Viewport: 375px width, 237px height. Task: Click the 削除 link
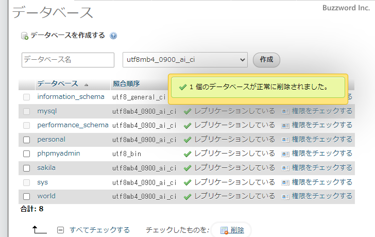point(237,230)
